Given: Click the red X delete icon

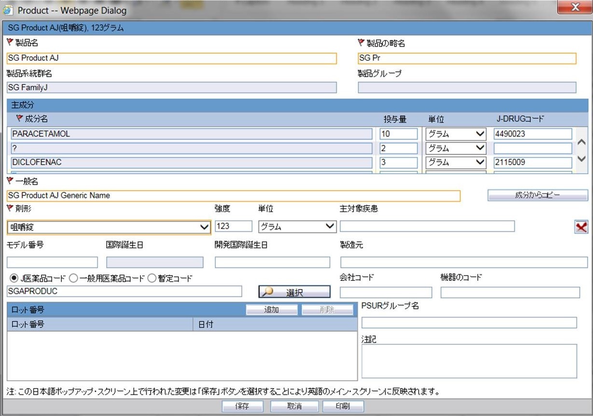Looking at the screenshot, I should [581, 227].
